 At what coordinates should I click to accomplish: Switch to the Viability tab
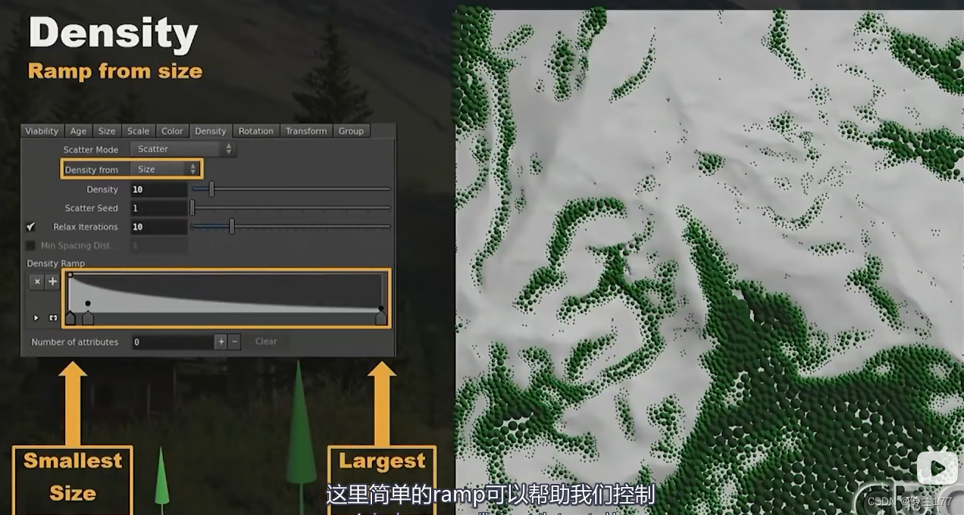(42, 131)
